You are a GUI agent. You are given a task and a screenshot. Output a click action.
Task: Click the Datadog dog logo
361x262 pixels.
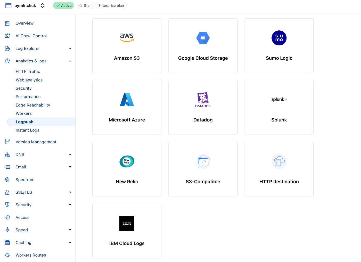[x=203, y=100]
